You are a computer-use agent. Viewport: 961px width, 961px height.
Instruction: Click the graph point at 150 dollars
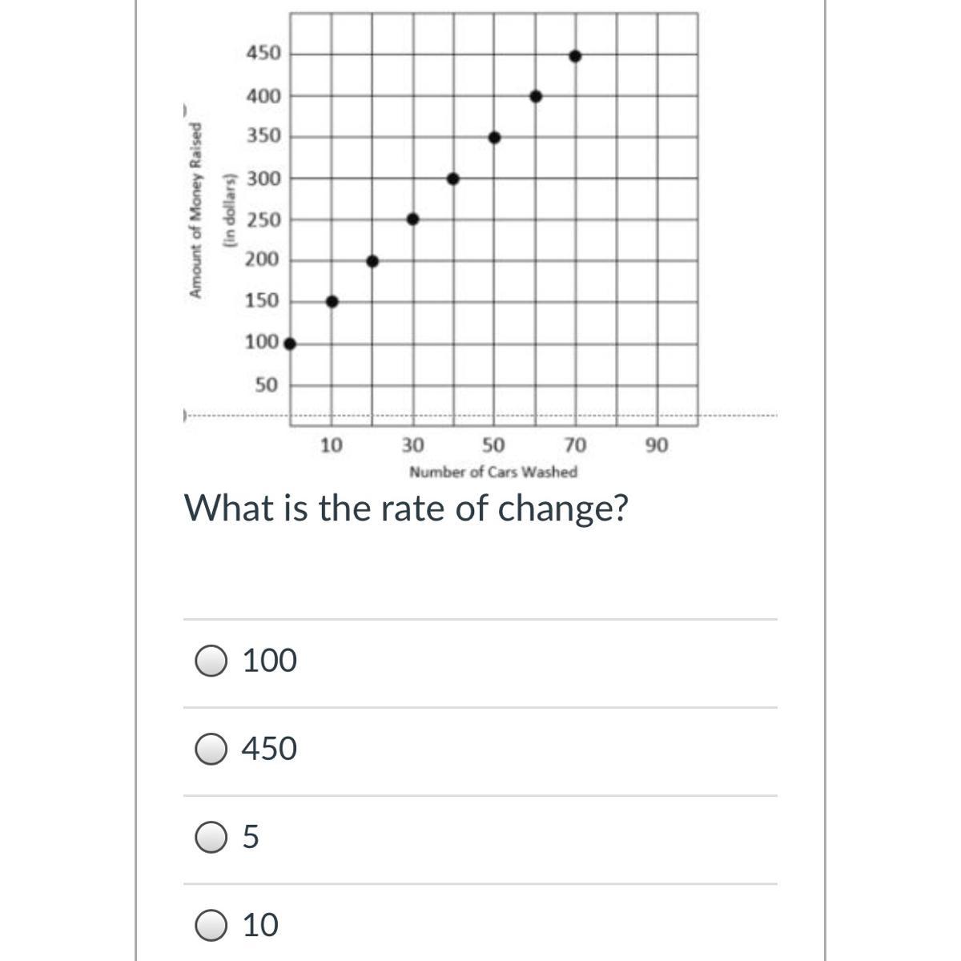pyautogui.click(x=332, y=302)
